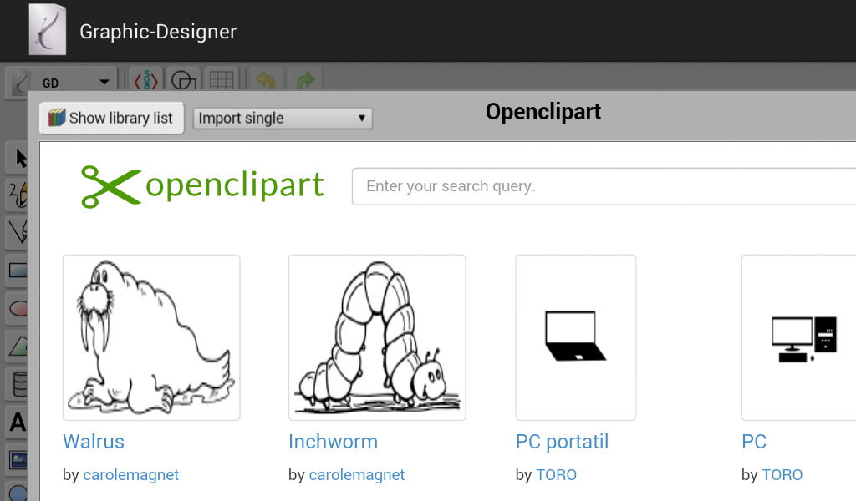Screen dimensions: 856x501
Task: Expand the Import single dropdown
Action: coord(283,118)
